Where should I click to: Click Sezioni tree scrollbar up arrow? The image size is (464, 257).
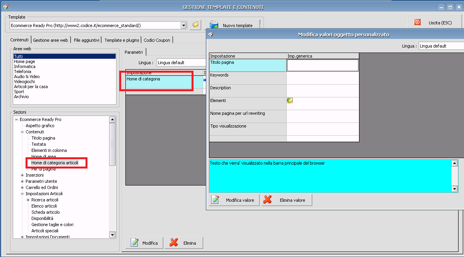tap(112, 120)
